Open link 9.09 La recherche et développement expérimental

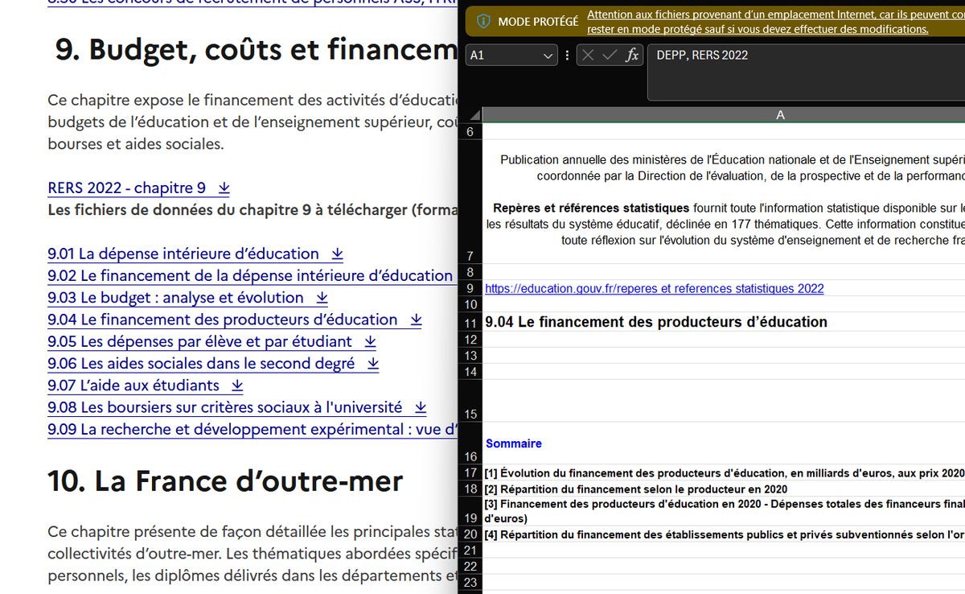pos(252,429)
